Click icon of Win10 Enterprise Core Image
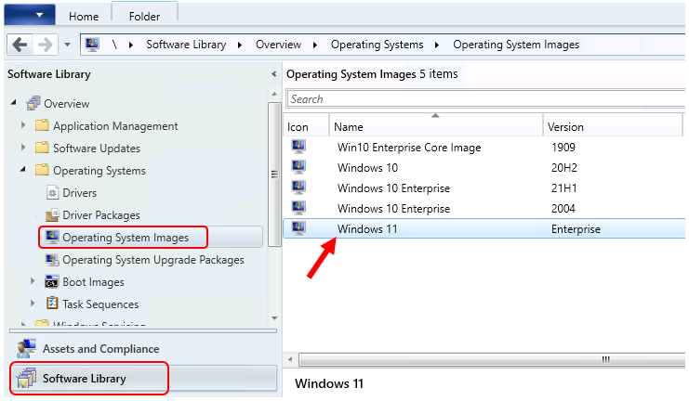The width and height of the screenshot is (689, 401). (298, 147)
